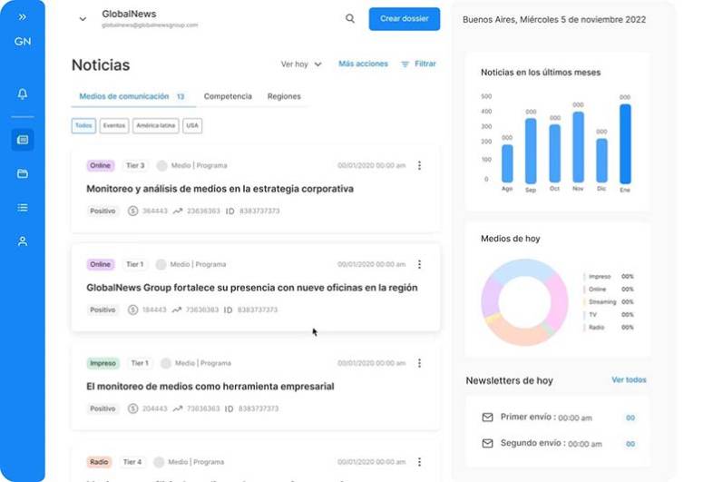Open Más acciones link

(x=364, y=64)
